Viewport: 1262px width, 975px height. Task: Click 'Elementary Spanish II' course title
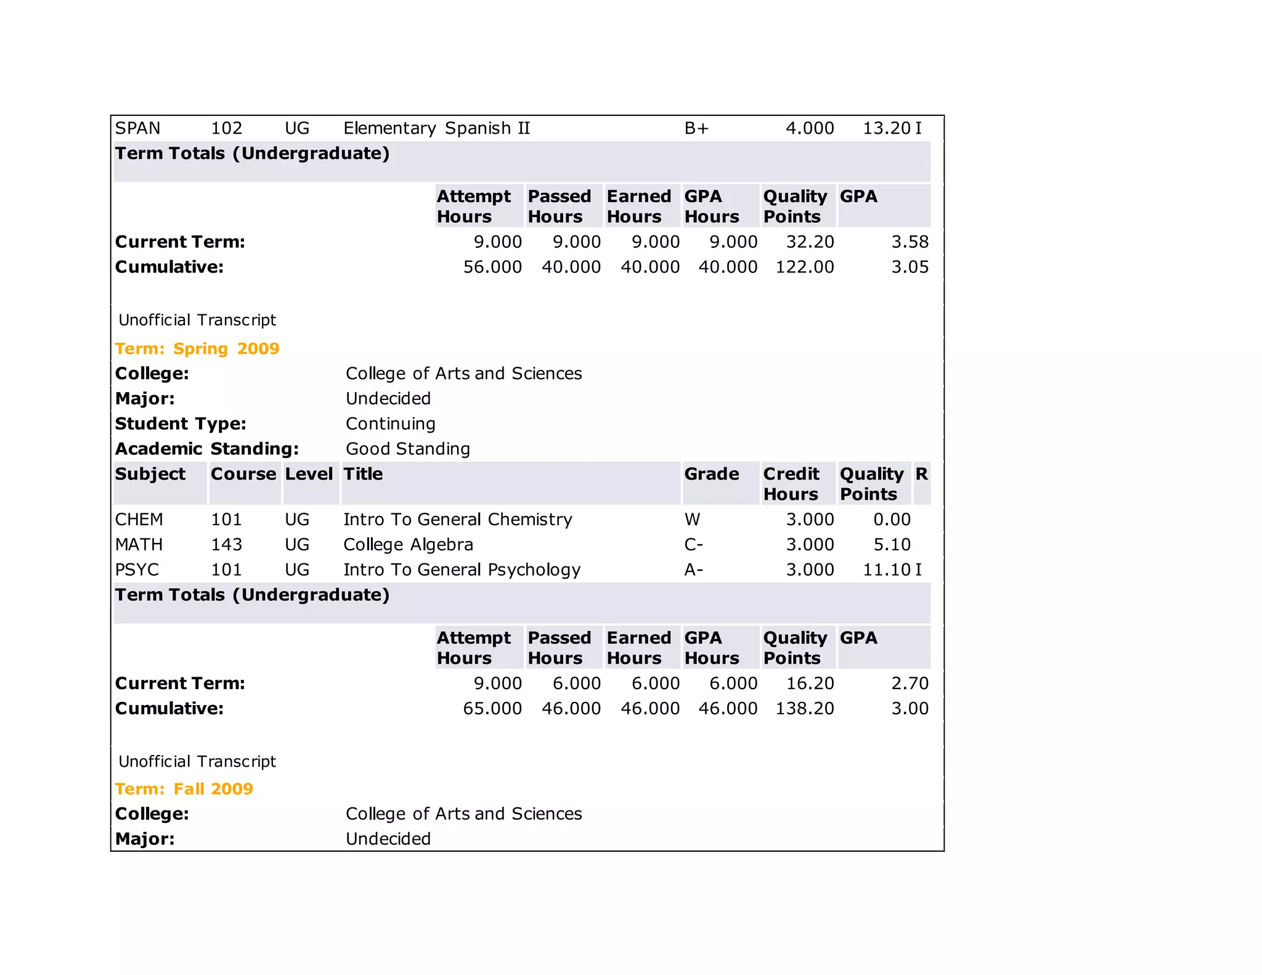(437, 128)
